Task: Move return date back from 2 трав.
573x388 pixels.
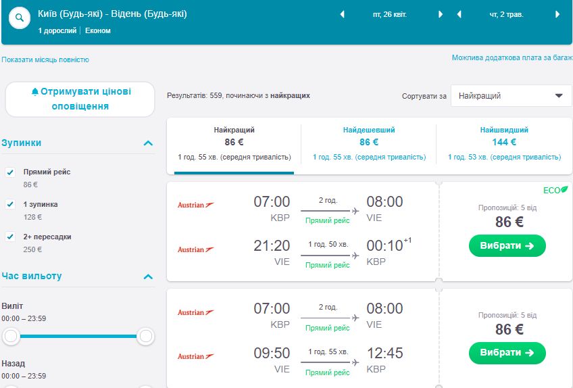Action: [x=459, y=14]
